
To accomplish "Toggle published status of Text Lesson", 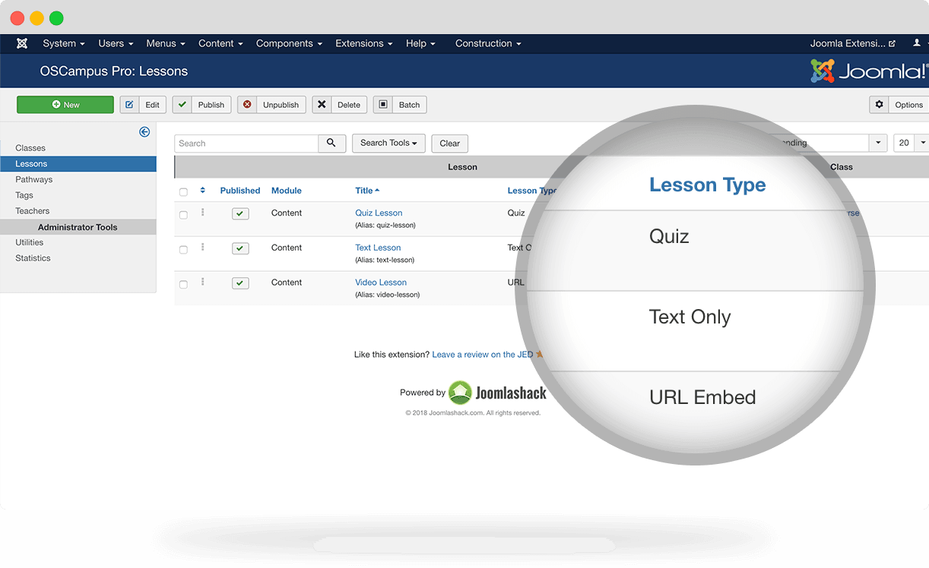I will click(x=240, y=249).
